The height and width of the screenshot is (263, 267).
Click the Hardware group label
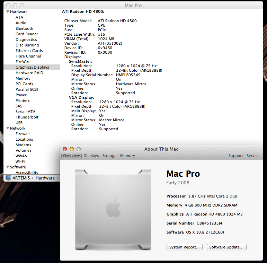(19, 12)
